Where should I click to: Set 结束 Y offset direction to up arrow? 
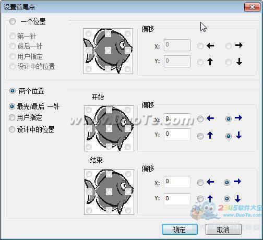click(200, 198)
